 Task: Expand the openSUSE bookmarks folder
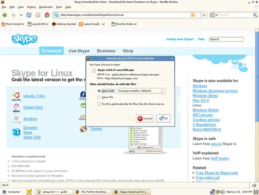pos(38,24)
